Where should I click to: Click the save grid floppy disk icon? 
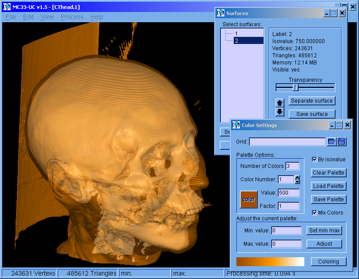click(x=342, y=142)
